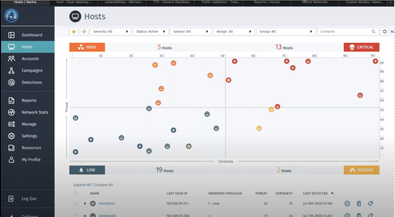Image resolution: width=395 pixels, height=217 pixels.
Task: Click the star host icon beside morpheus
Action: pos(93,203)
